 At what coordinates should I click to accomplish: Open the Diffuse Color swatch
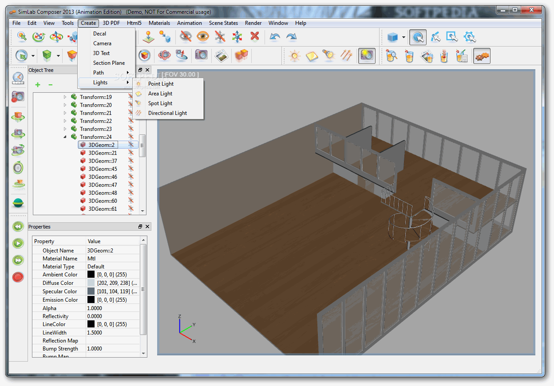91,283
